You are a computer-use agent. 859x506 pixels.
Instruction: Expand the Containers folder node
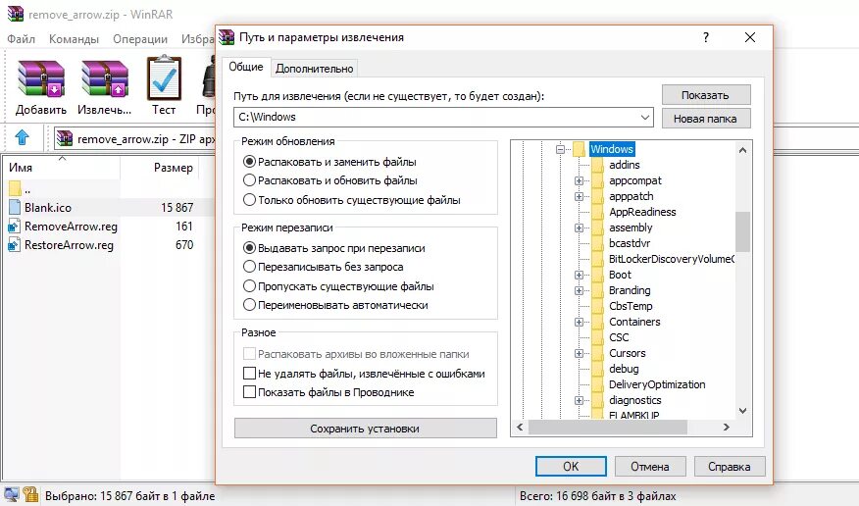579,322
